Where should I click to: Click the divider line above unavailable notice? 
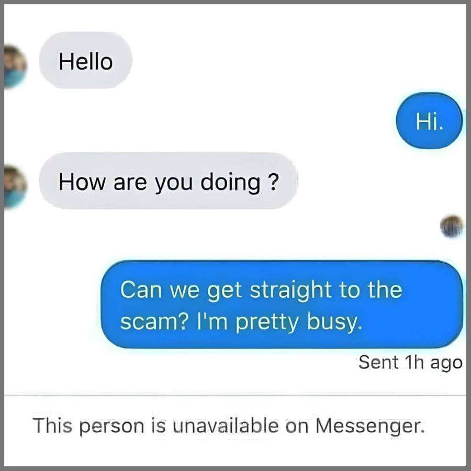pyautogui.click(x=235, y=395)
